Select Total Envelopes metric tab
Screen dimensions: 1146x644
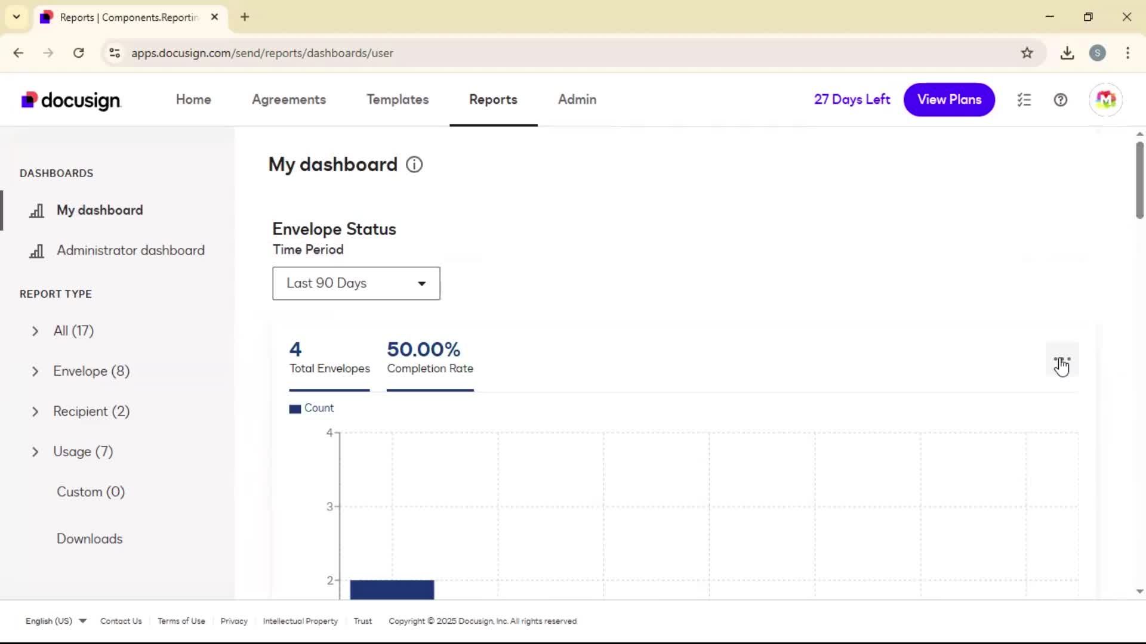coord(329,365)
